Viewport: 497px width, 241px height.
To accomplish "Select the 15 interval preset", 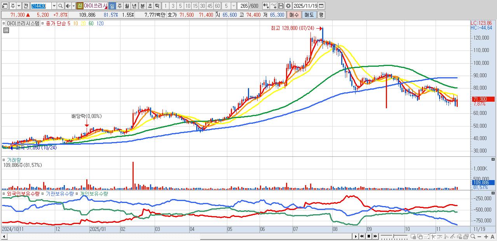I will (195, 6).
